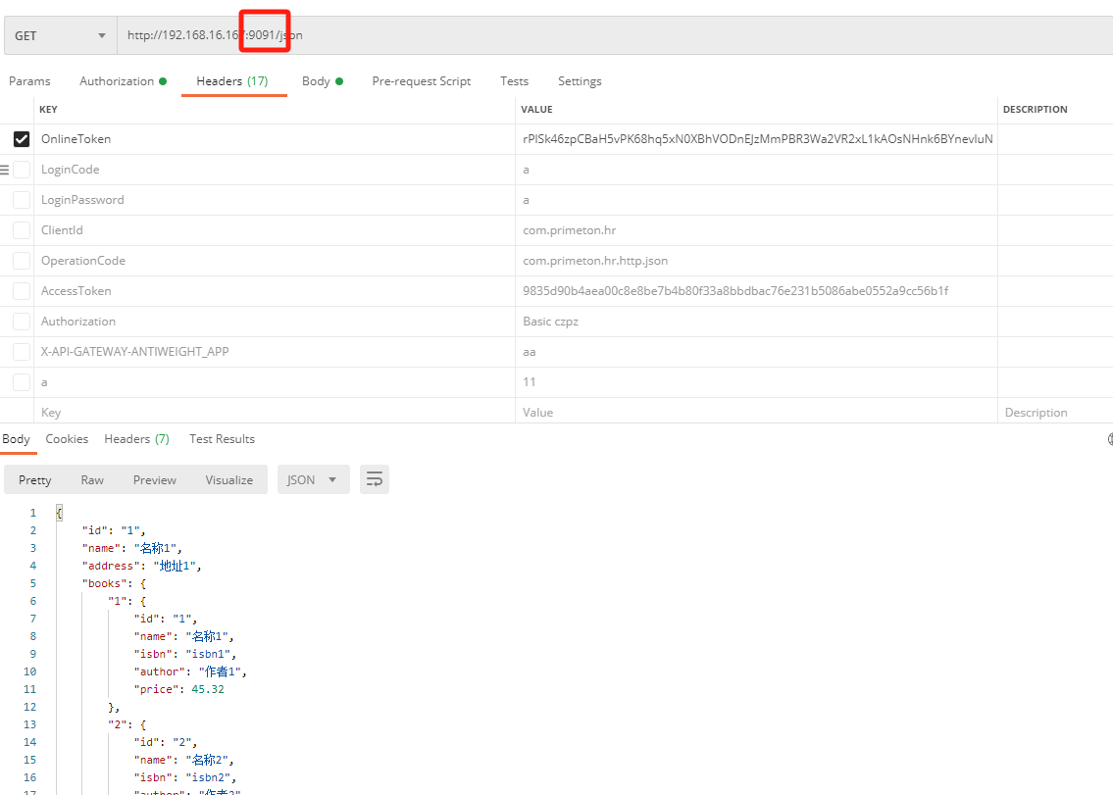1113x795 pixels.
Task: Show the response Cookies tab
Action: tap(67, 439)
